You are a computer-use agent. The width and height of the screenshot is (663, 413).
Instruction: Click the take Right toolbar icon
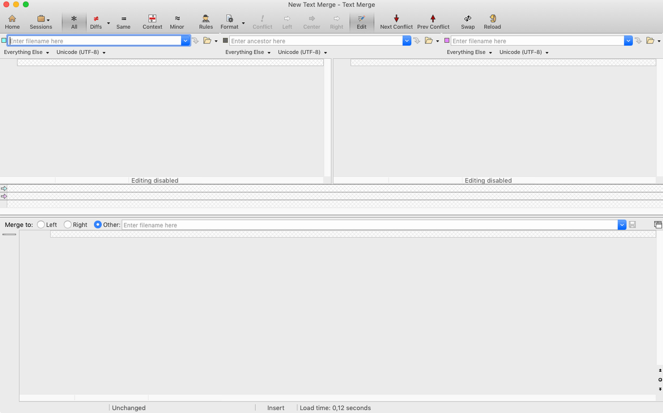337,22
